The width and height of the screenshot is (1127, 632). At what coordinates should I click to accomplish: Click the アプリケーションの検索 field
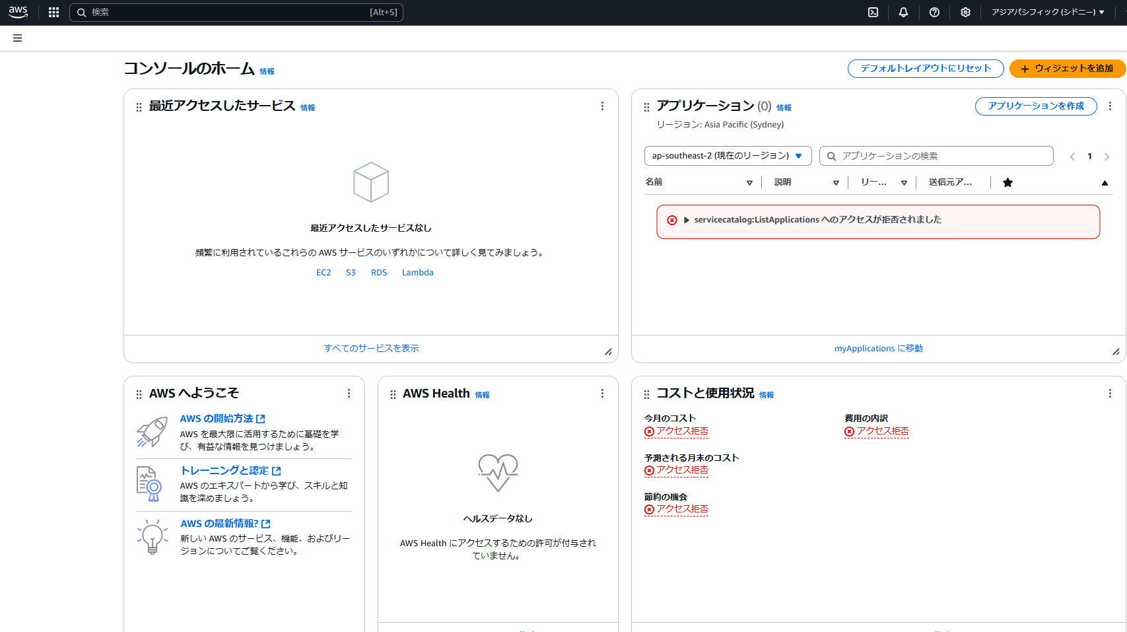[x=936, y=156]
